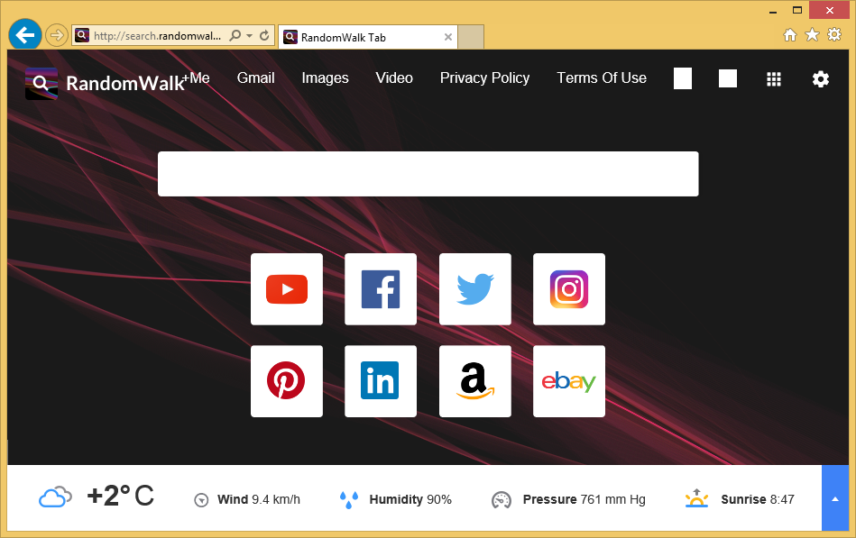The image size is (856, 538).
Task: Refresh the page
Action: [264, 35]
